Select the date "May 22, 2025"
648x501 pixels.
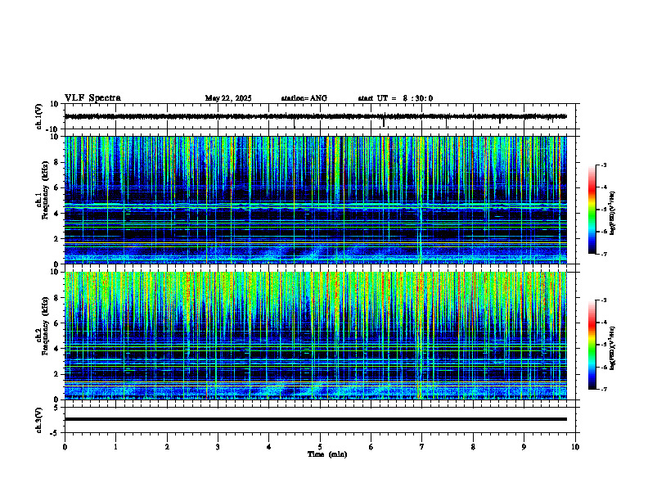[228, 98]
